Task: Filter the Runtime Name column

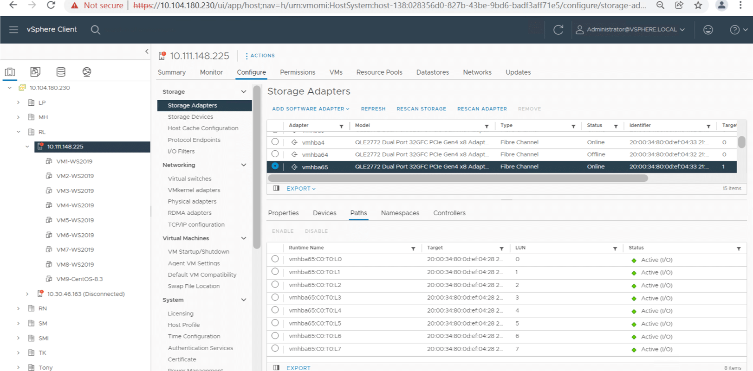Action: 413,249
